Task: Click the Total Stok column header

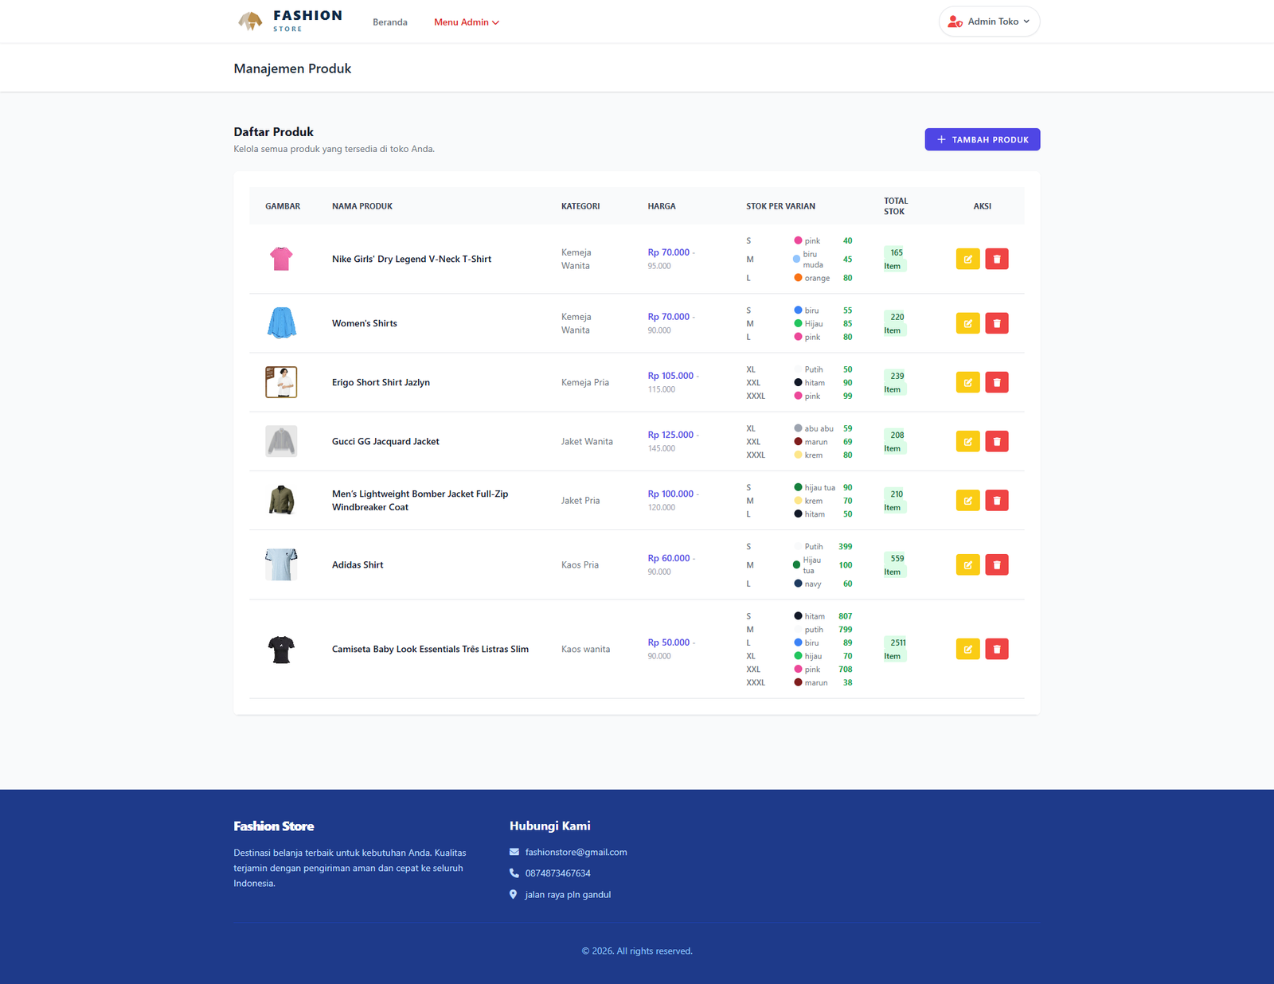Action: (x=896, y=206)
